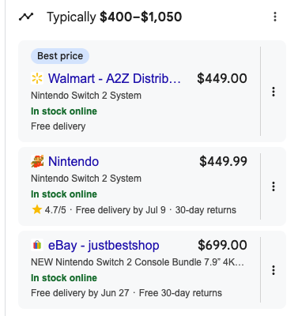This screenshot has height=316, width=298.
Task: Open the eBay - justbestshop link
Action: pos(104,246)
